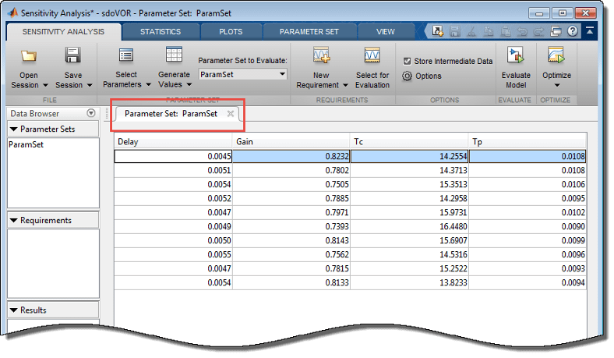The width and height of the screenshot is (614, 358).
Task: Select the Delay cell 0.0055
Action: [173, 255]
